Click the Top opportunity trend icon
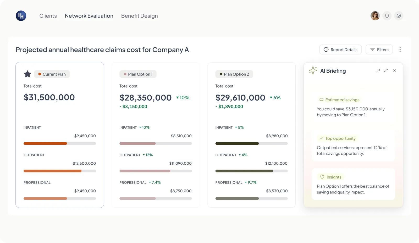The width and height of the screenshot is (419, 243). [x=321, y=138]
